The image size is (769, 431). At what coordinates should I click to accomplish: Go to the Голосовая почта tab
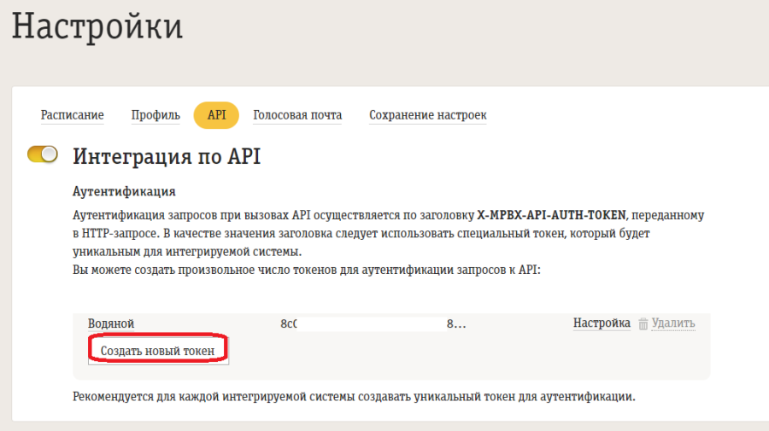click(297, 115)
